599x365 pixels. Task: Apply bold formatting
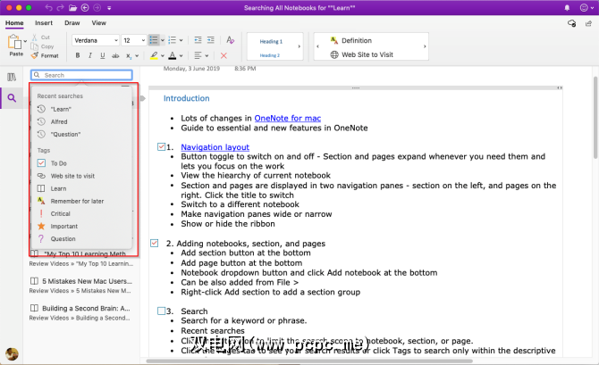click(78, 55)
